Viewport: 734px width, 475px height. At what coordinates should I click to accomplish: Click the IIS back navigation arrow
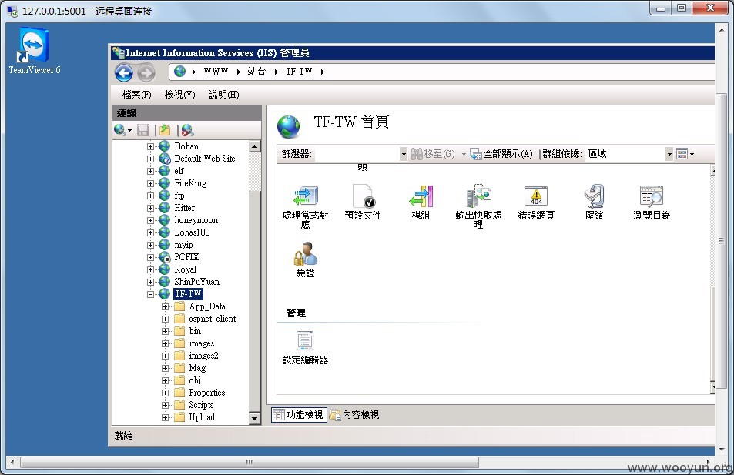coord(124,72)
